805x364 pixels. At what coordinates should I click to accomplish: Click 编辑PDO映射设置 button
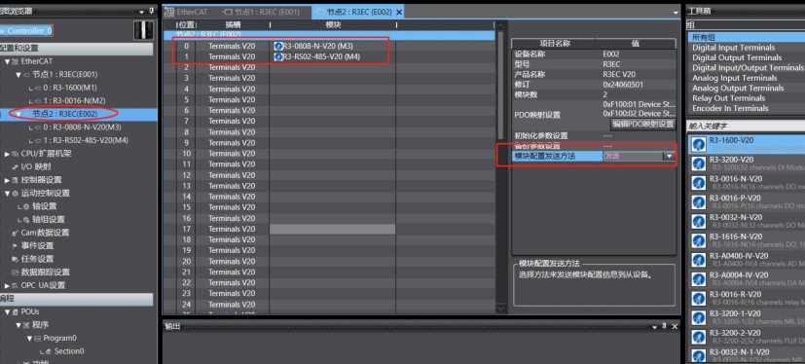tap(642, 124)
